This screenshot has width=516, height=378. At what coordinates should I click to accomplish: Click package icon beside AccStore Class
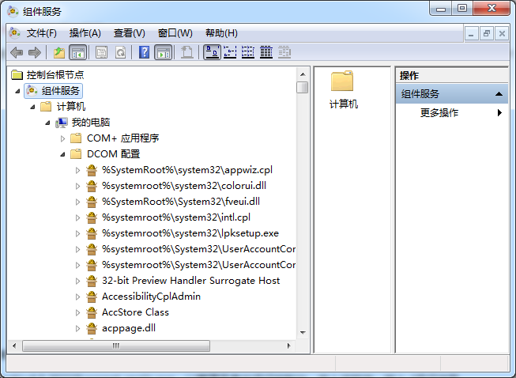click(x=92, y=312)
